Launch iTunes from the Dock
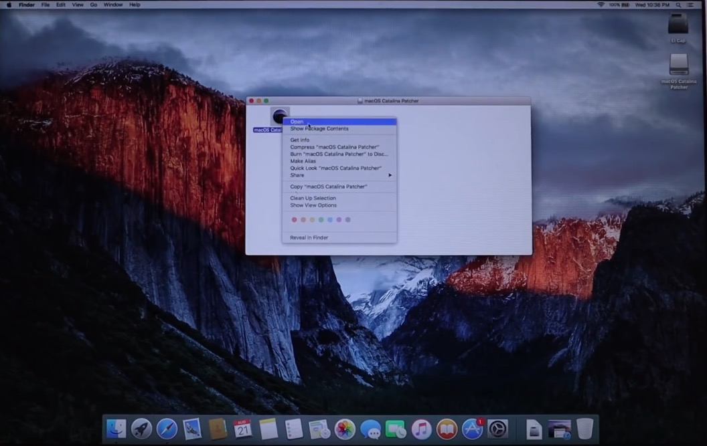Screen dimensions: 707x446 [421, 429]
